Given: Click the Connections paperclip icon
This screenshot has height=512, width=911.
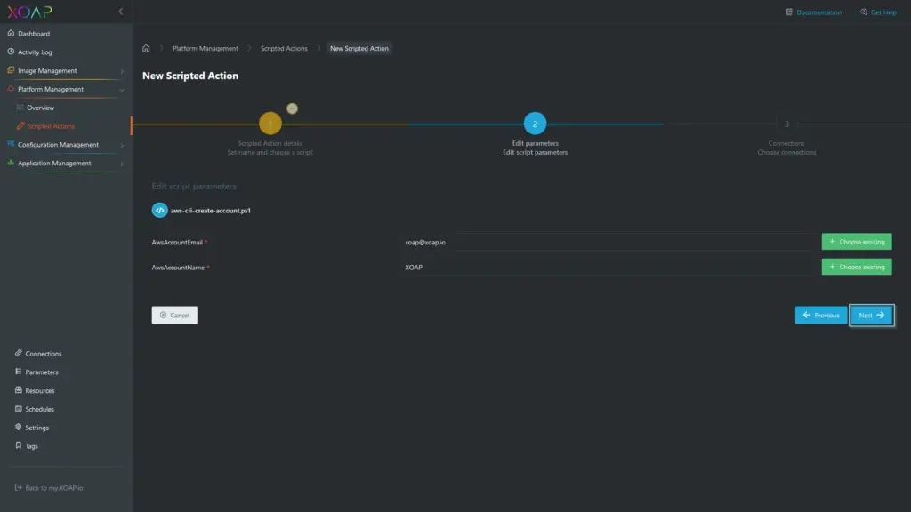Looking at the screenshot, I should [18, 353].
